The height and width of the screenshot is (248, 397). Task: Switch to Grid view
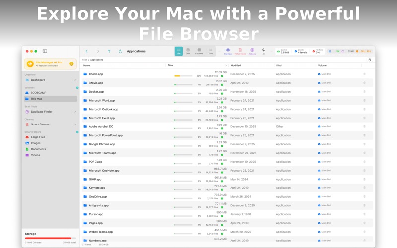pos(188,51)
